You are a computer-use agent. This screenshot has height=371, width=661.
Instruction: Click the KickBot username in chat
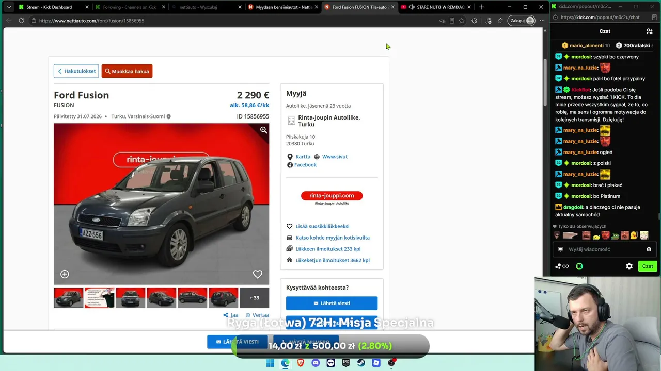tap(581, 90)
